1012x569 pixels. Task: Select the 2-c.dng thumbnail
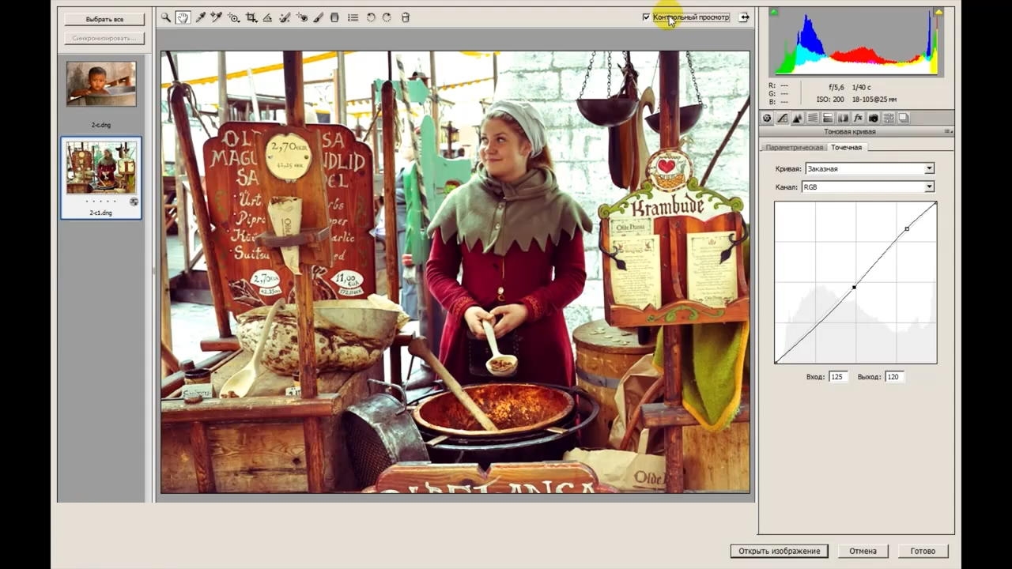point(101,84)
